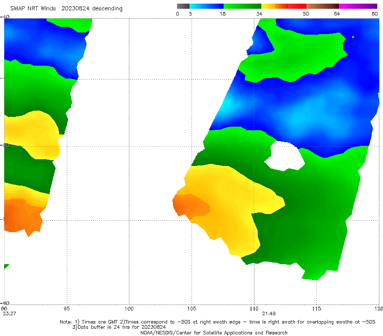Screen dimensions: 383x336
Task: Click the color bar label '64'
Action: pyautogui.click(x=337, y=14)
